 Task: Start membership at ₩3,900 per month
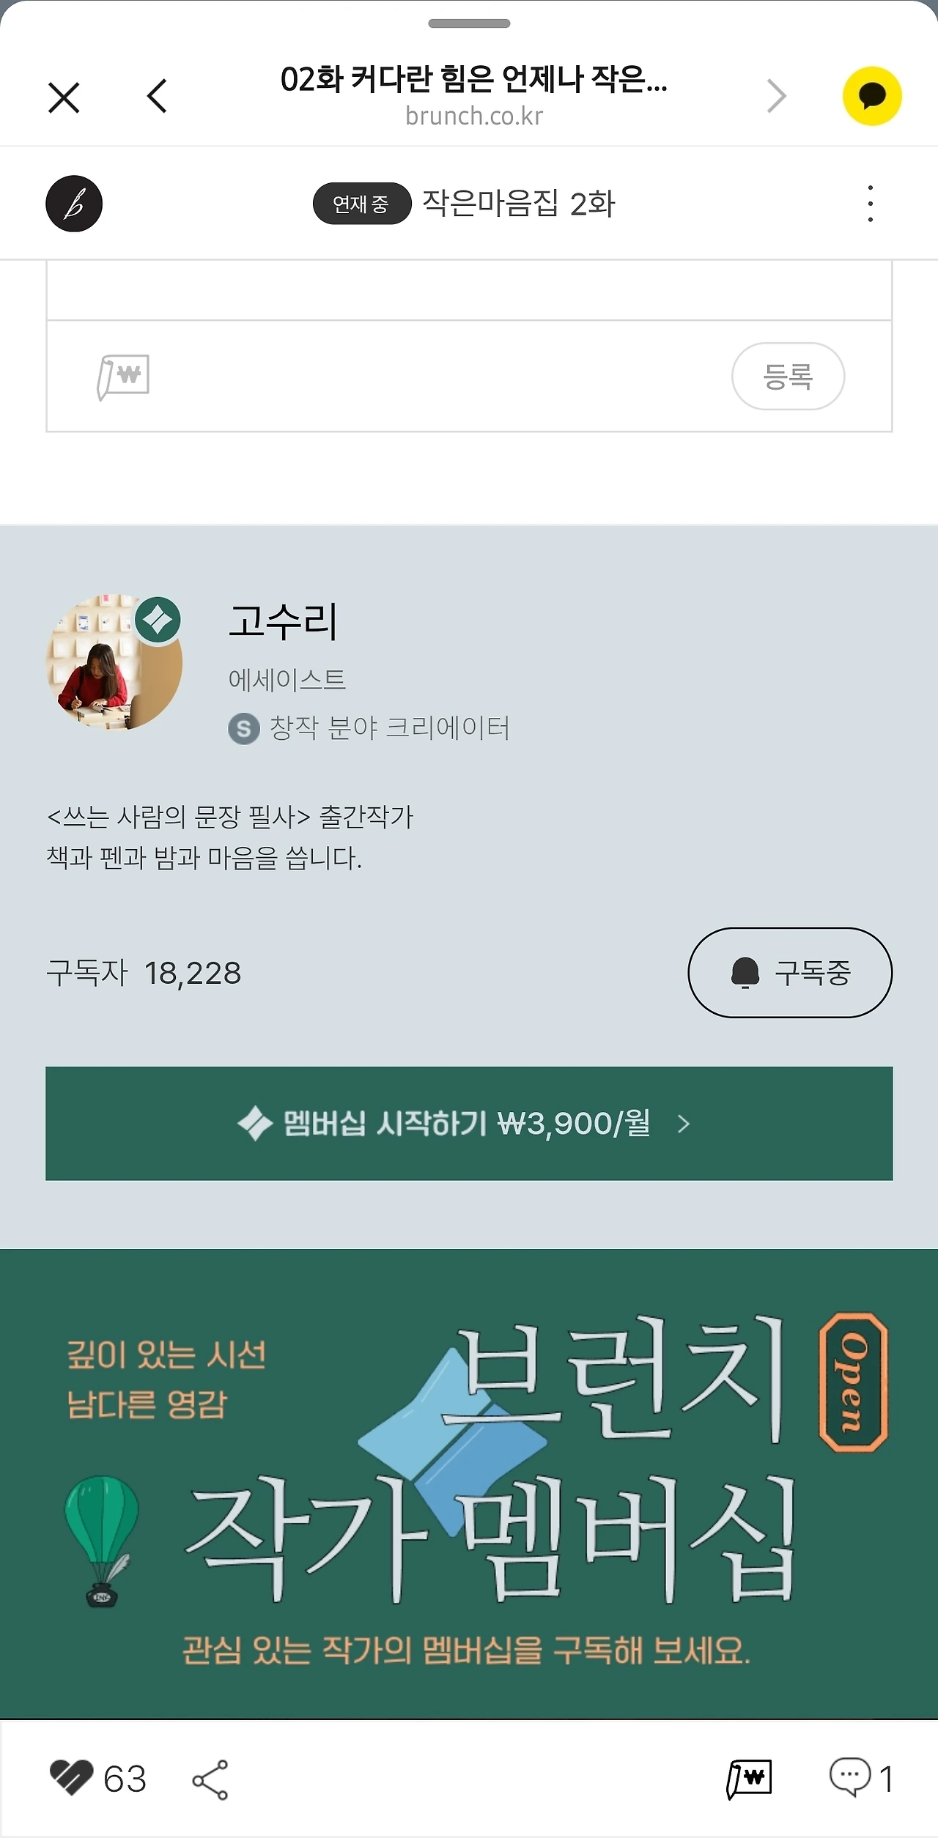[469, 1124]
